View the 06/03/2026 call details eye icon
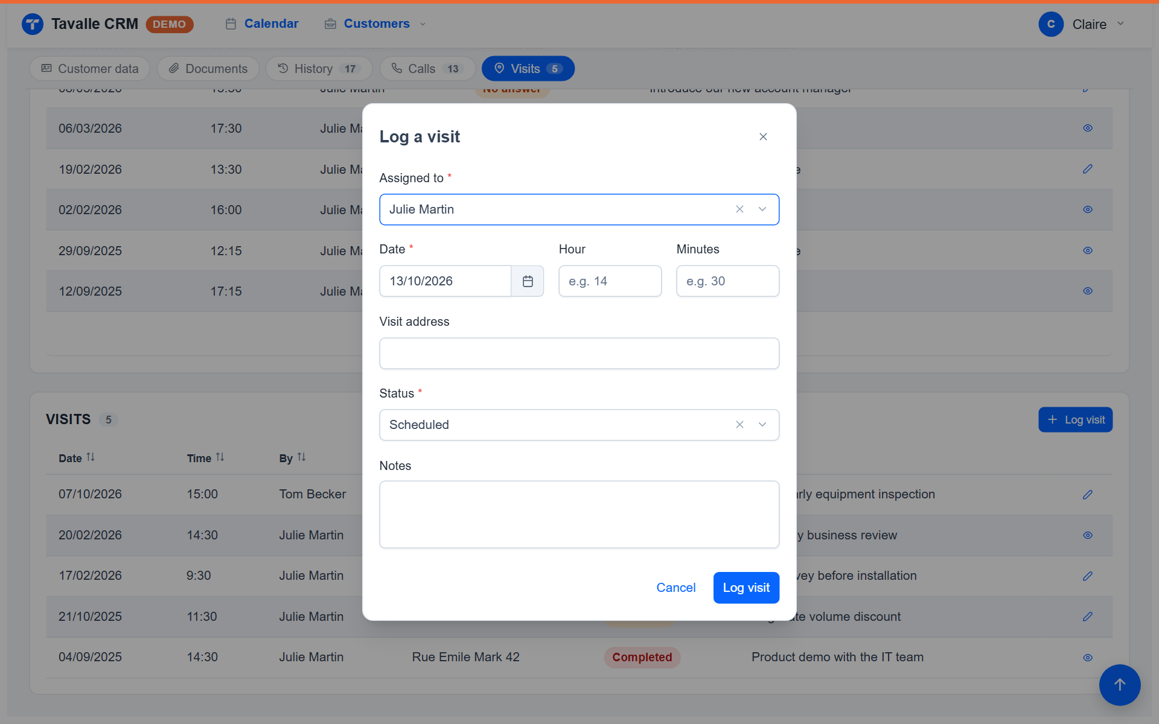This screenshot has height=724, width=1159. pyautogui.click(x=1088, y=129)
